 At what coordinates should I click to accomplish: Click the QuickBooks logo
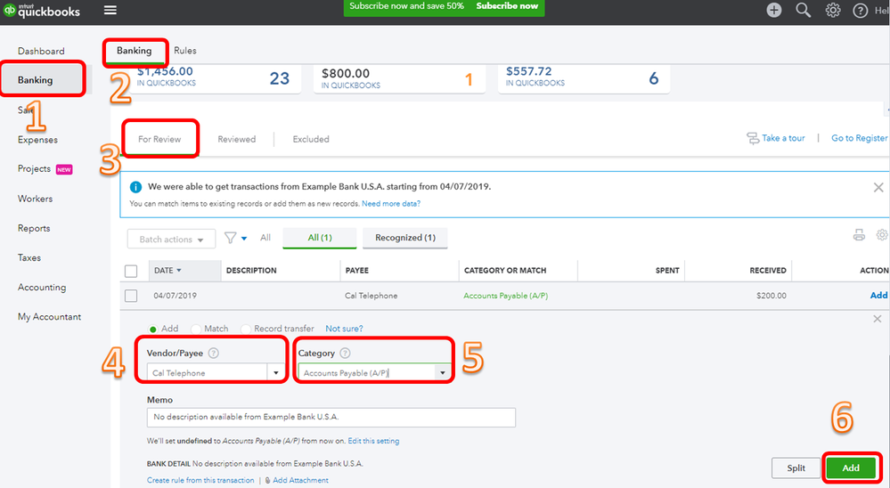(x=42, y=10)
